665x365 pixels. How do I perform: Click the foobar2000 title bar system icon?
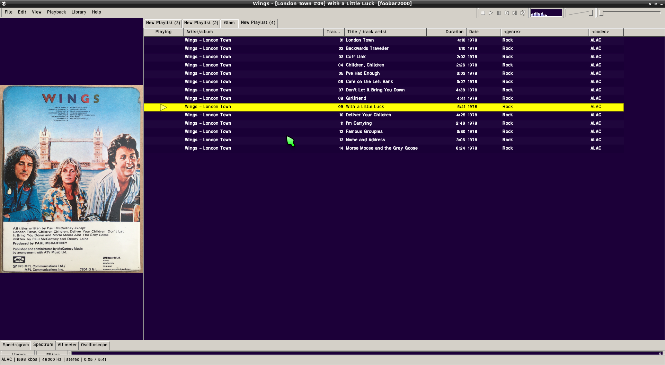pos(4,4)
